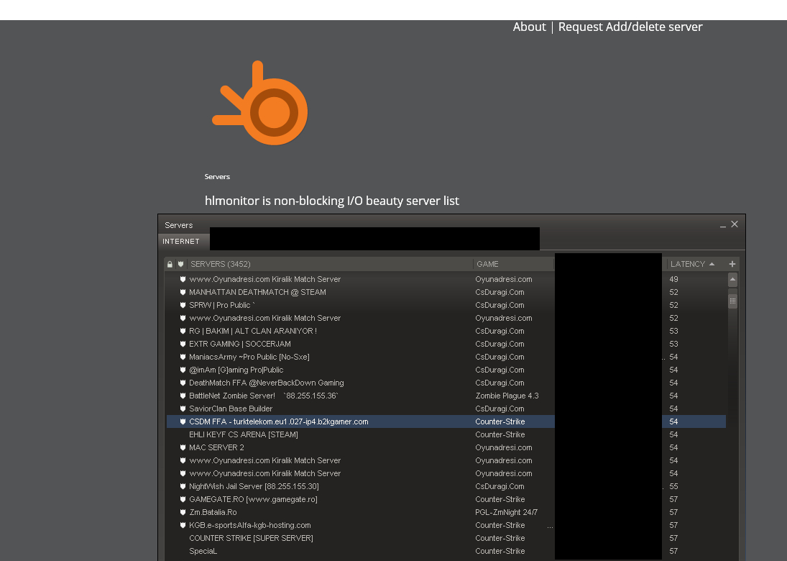Click shield icon of CSDM FFA row
787x561 pixels.
click(183, 422)
